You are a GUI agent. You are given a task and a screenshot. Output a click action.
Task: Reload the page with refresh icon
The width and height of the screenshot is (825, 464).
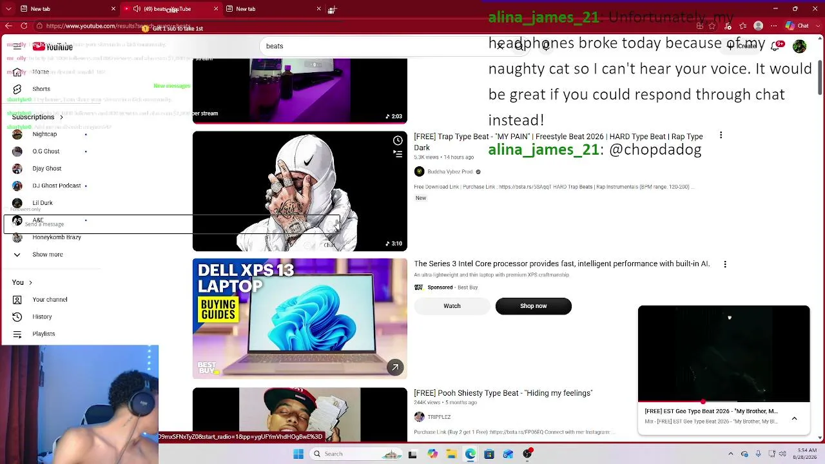[24, 26]
